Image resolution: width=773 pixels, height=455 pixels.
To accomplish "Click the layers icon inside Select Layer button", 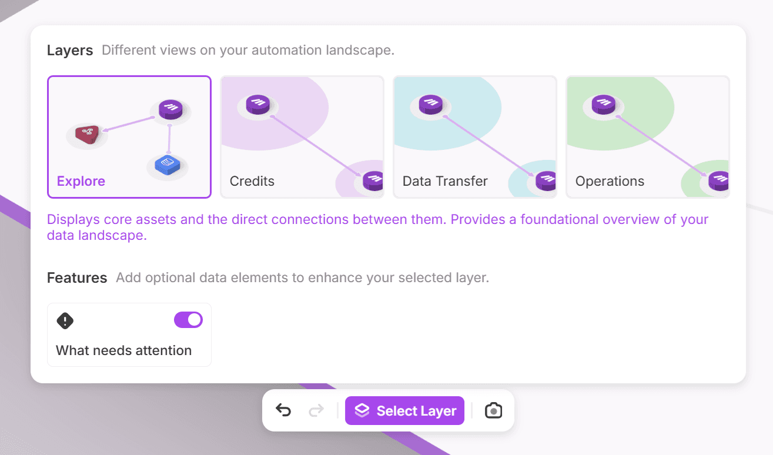I will tap(363, 410).
